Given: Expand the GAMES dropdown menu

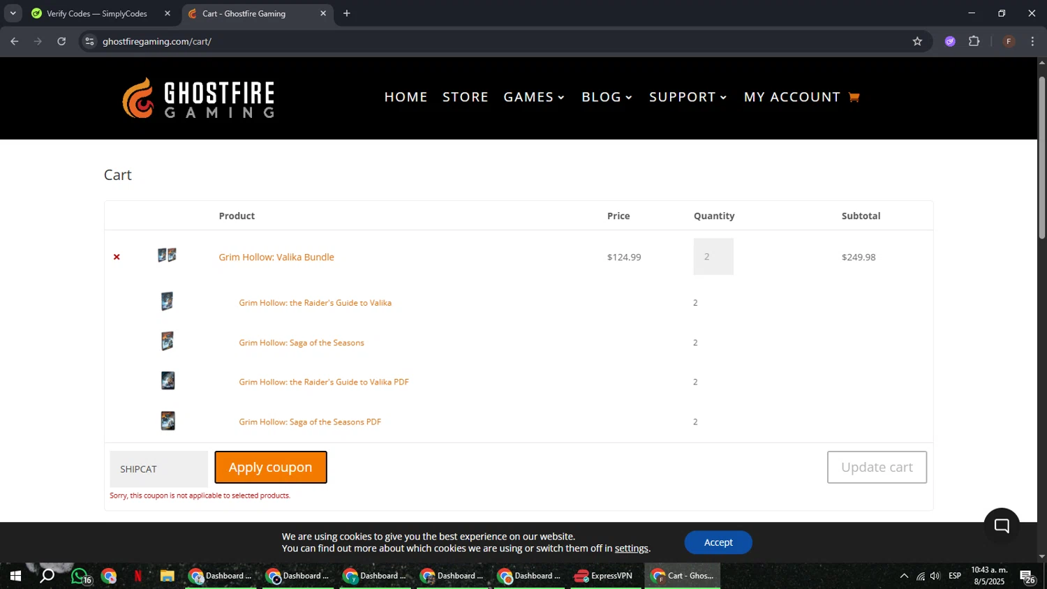Looking at the screenshot, I should pos(534,97).
